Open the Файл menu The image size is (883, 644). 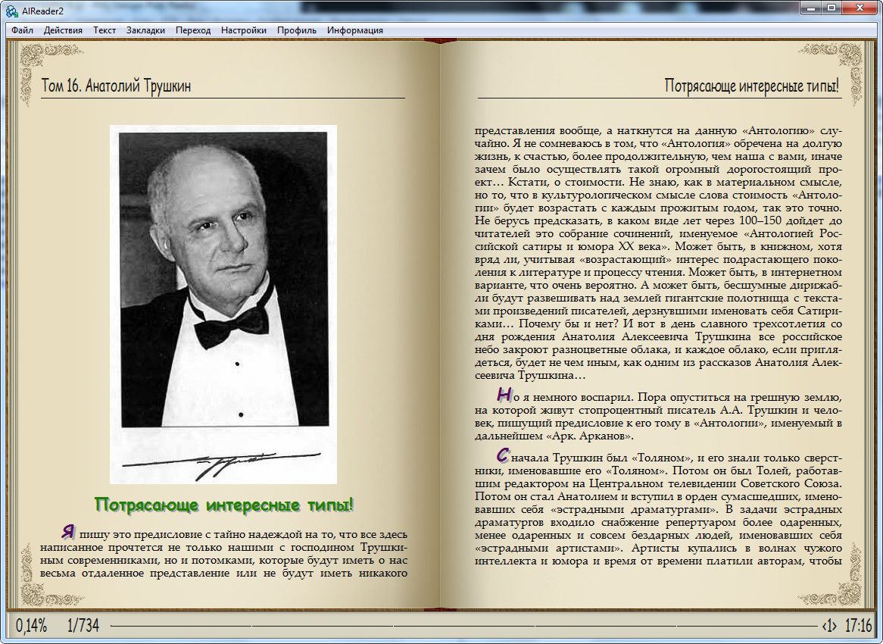(x=23, y=30)
